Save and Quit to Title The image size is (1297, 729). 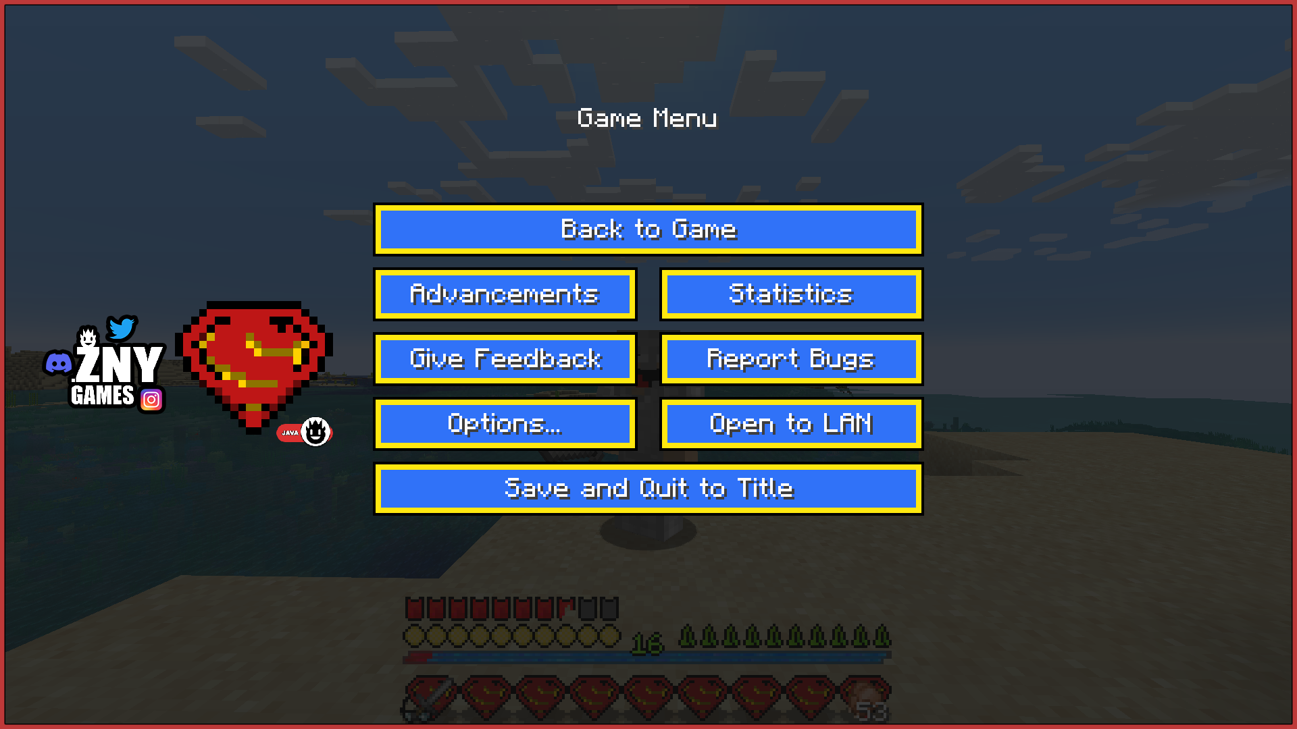[648, 488]
